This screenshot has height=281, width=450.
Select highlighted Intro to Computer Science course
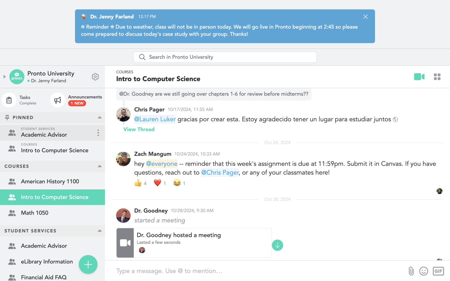coord(52,197)
